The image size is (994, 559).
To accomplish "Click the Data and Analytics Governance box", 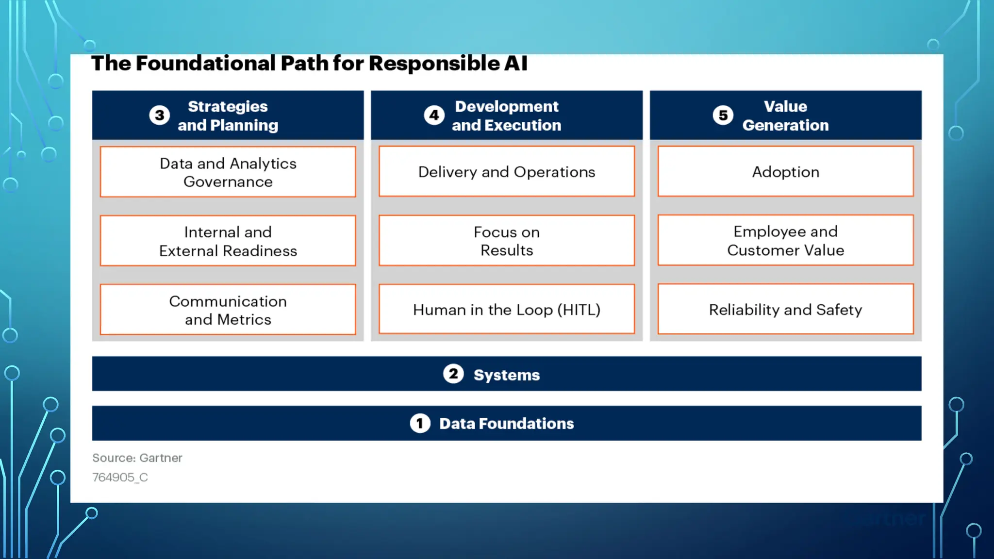I will [x=228, y=172].
